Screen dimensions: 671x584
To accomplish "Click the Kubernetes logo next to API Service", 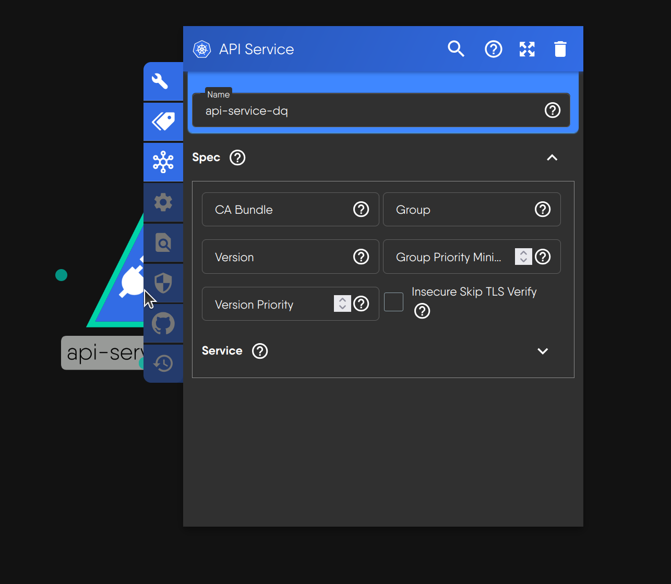I will 201,48.
